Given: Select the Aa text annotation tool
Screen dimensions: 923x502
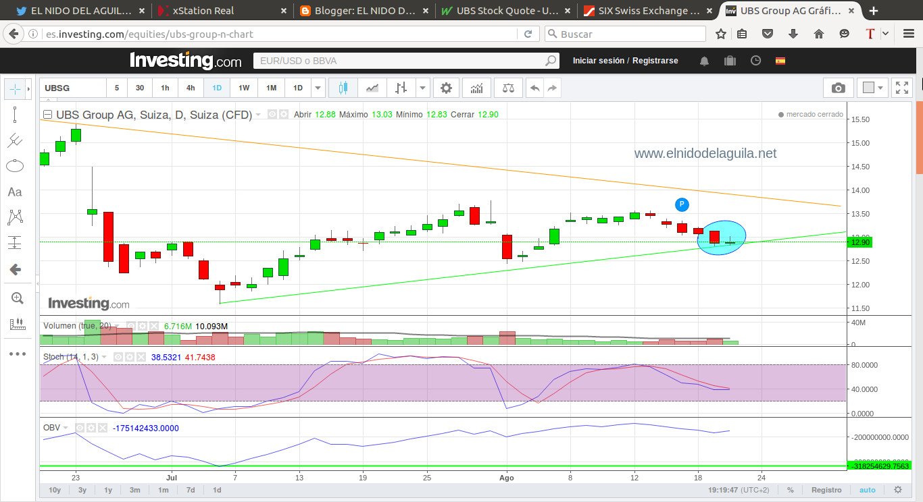Looking at the screenshot, I should pyautogui.click(x=15, y=192).
